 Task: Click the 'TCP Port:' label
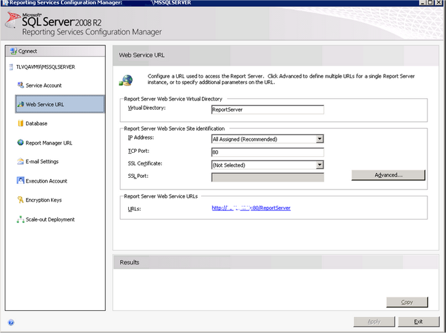point(139,151)
